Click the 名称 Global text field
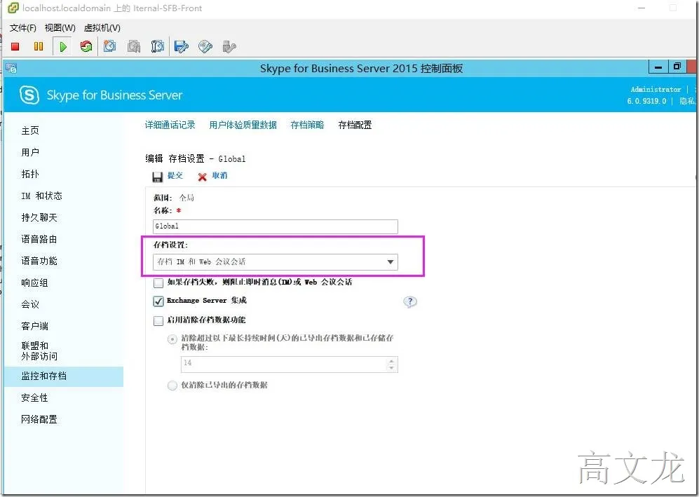Image resolution: width=699 pixels, height=497 pixels. [275, 226]
